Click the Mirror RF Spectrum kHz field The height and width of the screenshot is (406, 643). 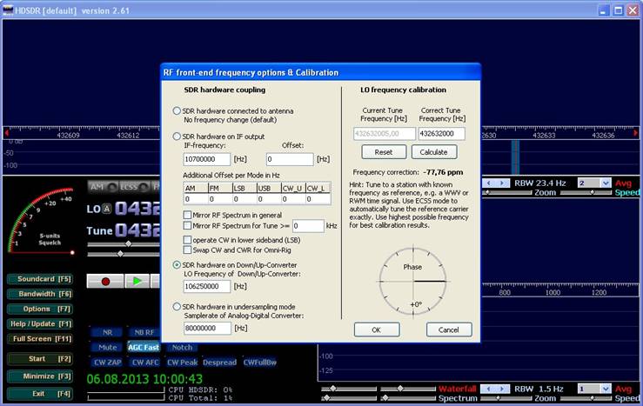[308, 226]
